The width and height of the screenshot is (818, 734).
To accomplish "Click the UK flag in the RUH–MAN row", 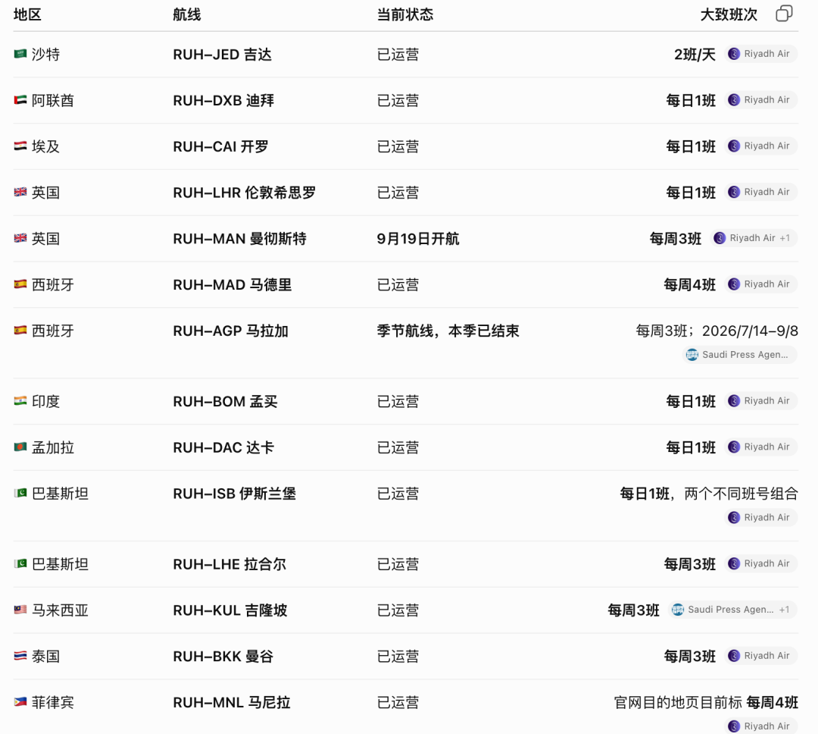I will point(20,238).
